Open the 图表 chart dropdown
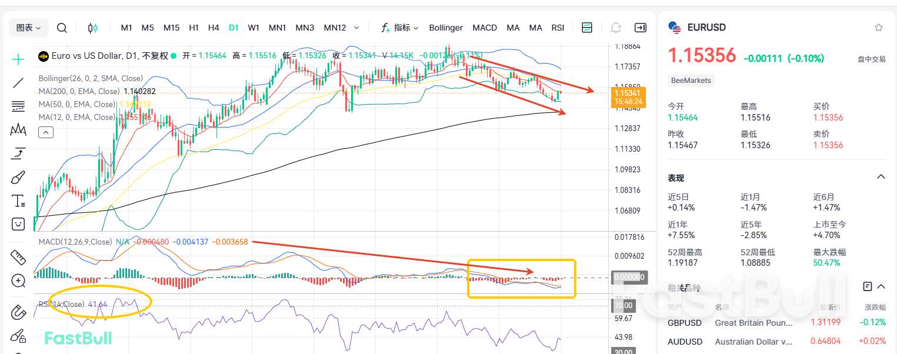This screenshot has width=897, height=354. click(29, 28)
